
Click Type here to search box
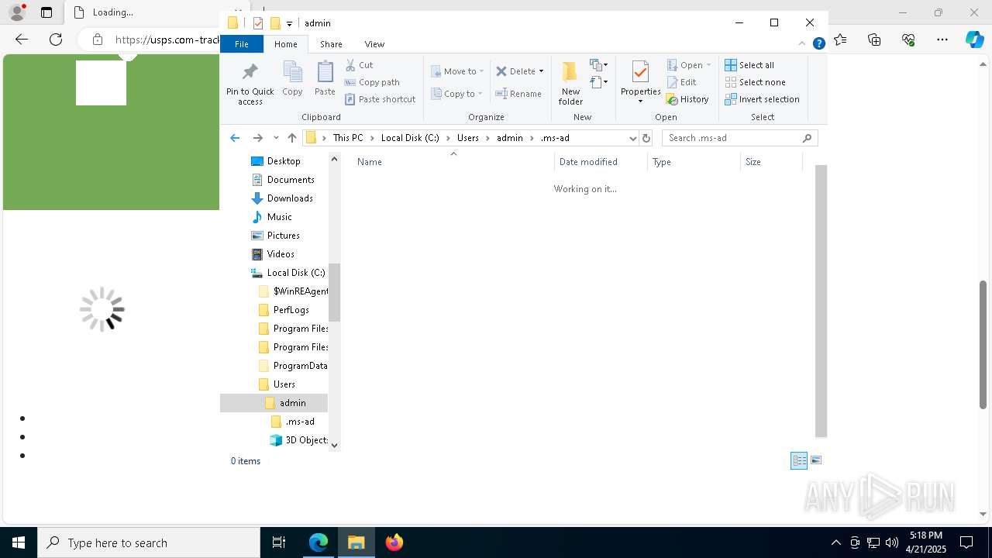tap(149, 542)
